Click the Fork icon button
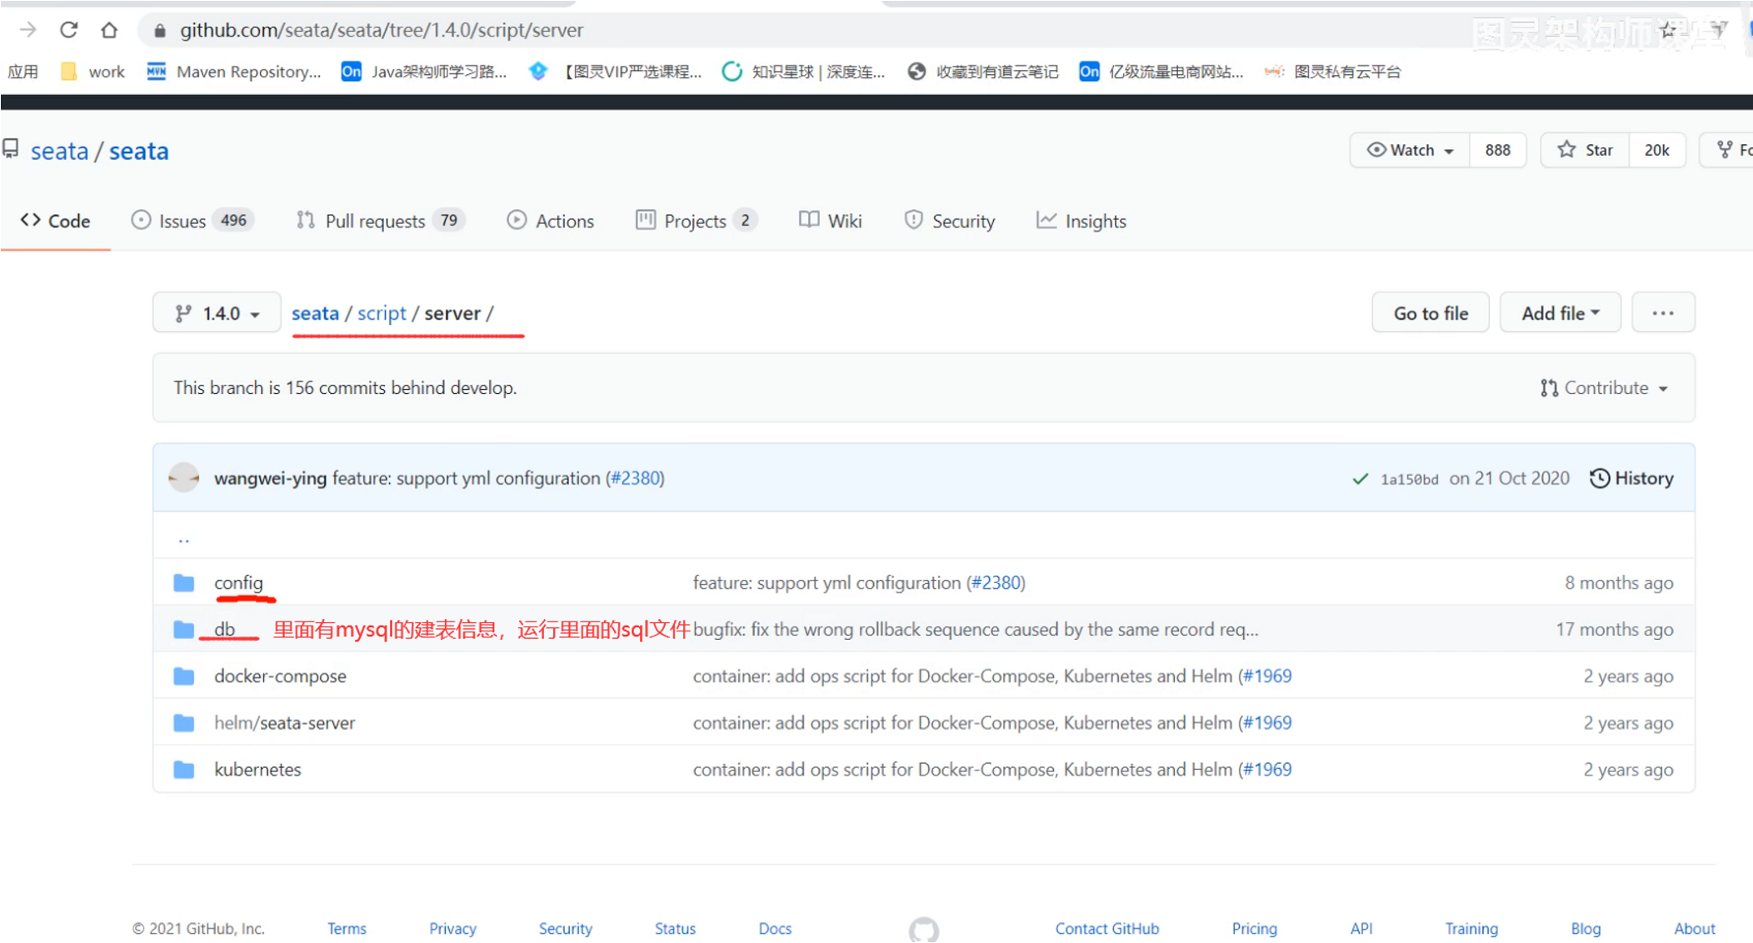This screenshot has width=1753, height=943. [x=1726, y=150]
